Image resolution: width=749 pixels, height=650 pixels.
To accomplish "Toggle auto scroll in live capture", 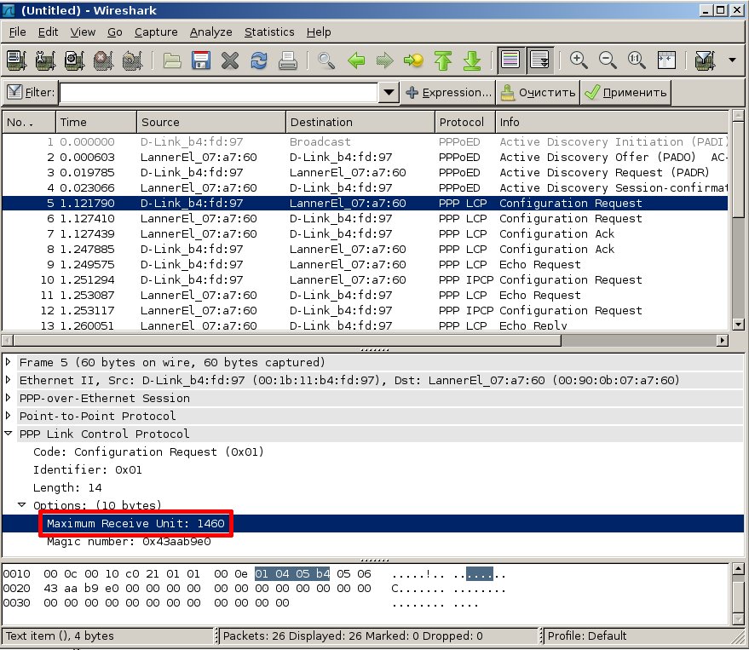I will coord(539,60).
